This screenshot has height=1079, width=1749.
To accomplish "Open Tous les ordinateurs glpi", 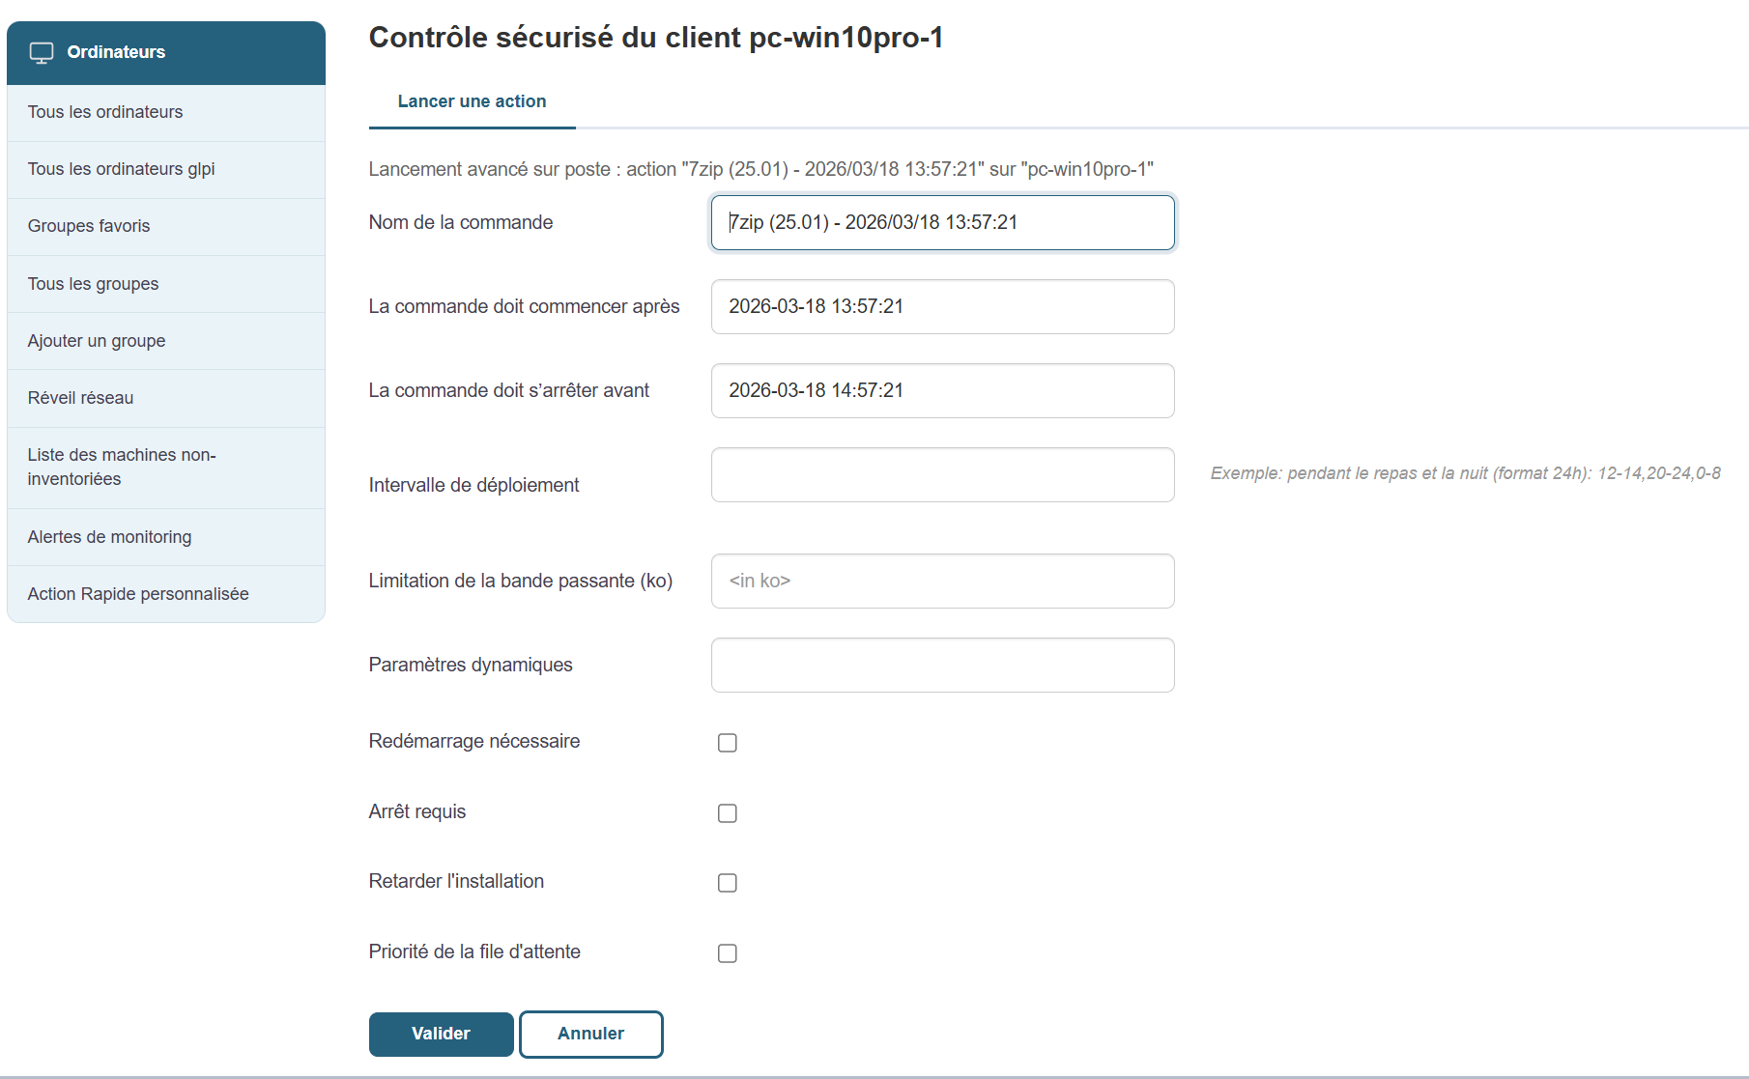I will click(x=121, y=169).
